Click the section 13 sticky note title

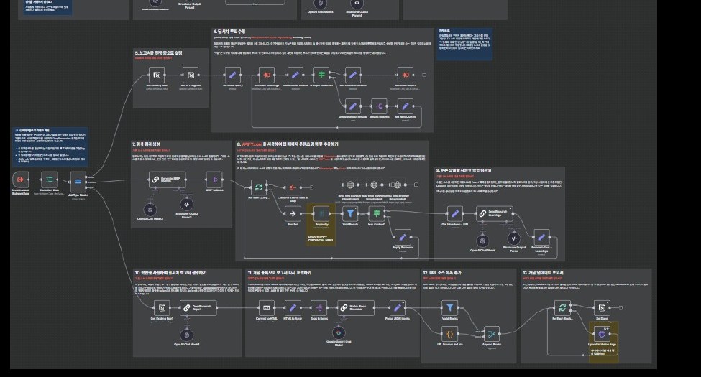point(544,272)
